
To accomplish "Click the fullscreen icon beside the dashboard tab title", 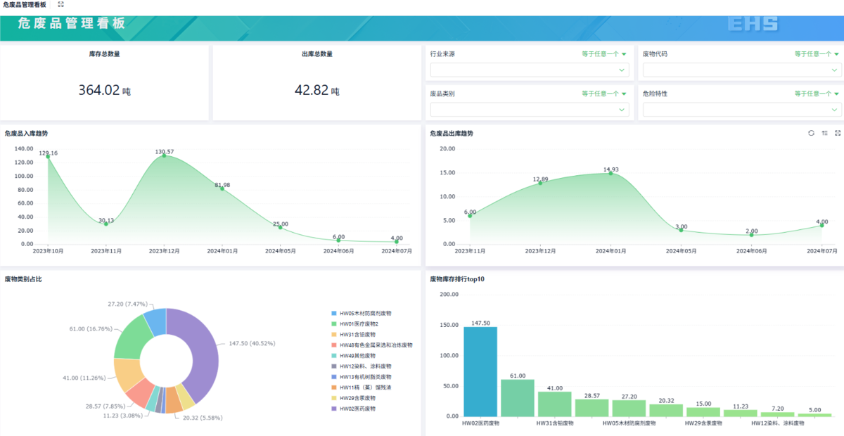I will click(x=60, y=4).
